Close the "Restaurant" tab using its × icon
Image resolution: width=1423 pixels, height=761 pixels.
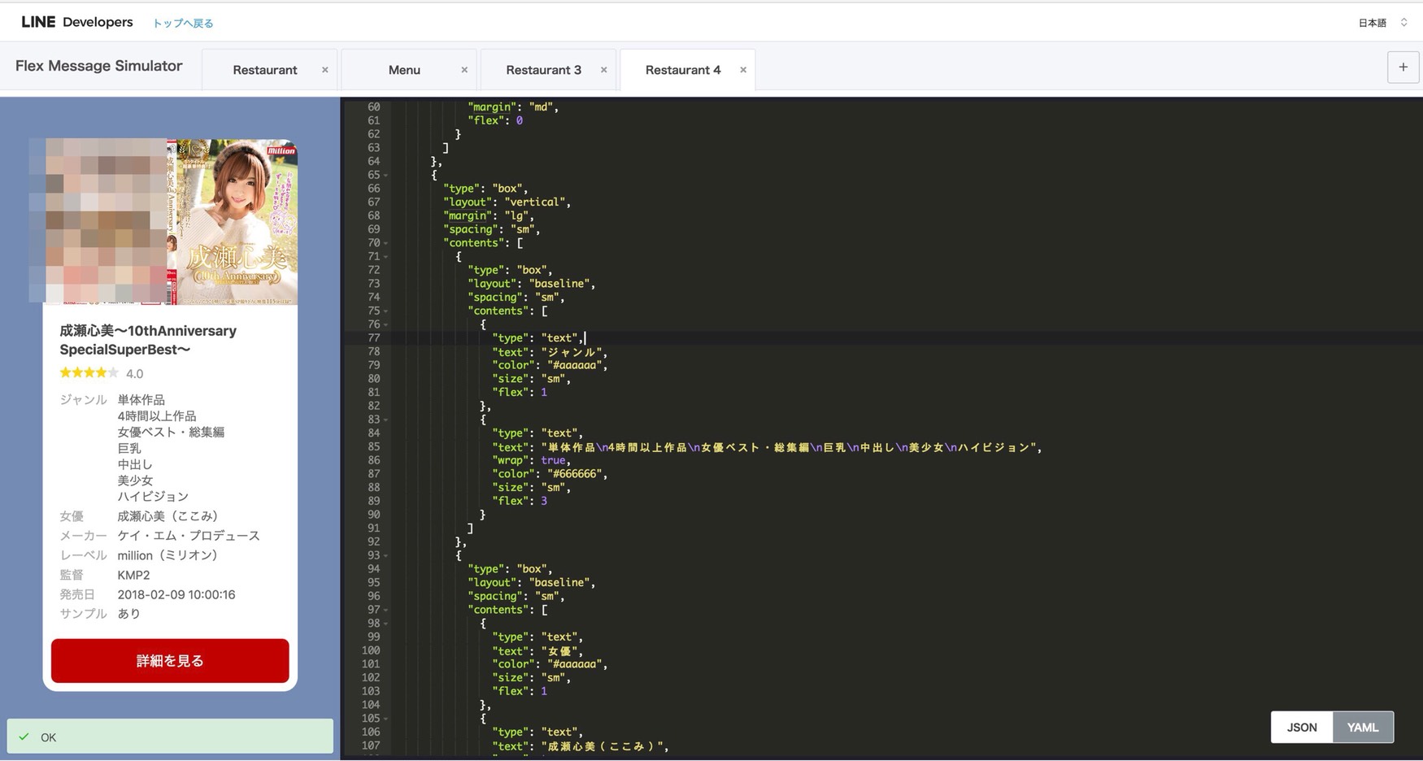click(324, 69)
